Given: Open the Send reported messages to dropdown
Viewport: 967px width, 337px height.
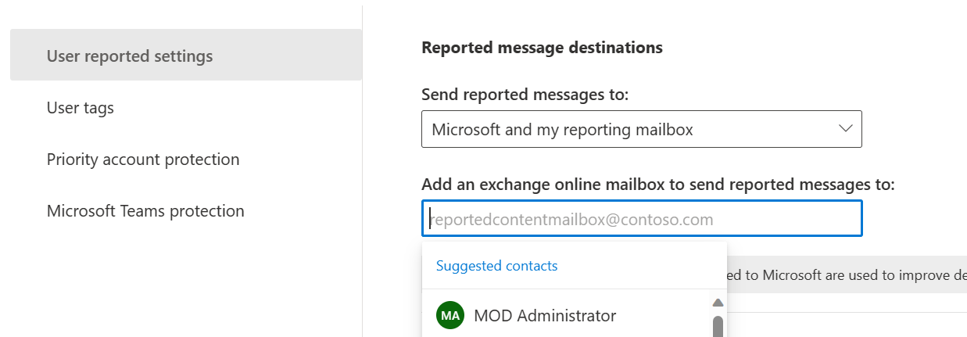Looking at the screenshot, I should pyautogui.click(x=641, y=129).
